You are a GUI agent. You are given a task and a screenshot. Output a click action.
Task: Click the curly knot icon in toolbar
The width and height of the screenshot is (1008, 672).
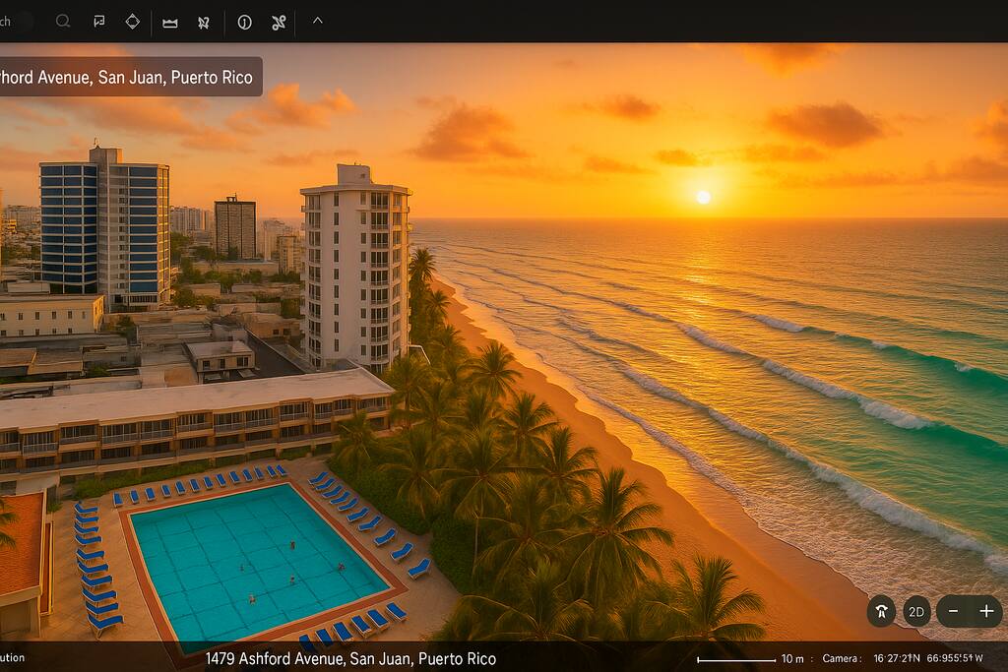click(x=280, y=22)
